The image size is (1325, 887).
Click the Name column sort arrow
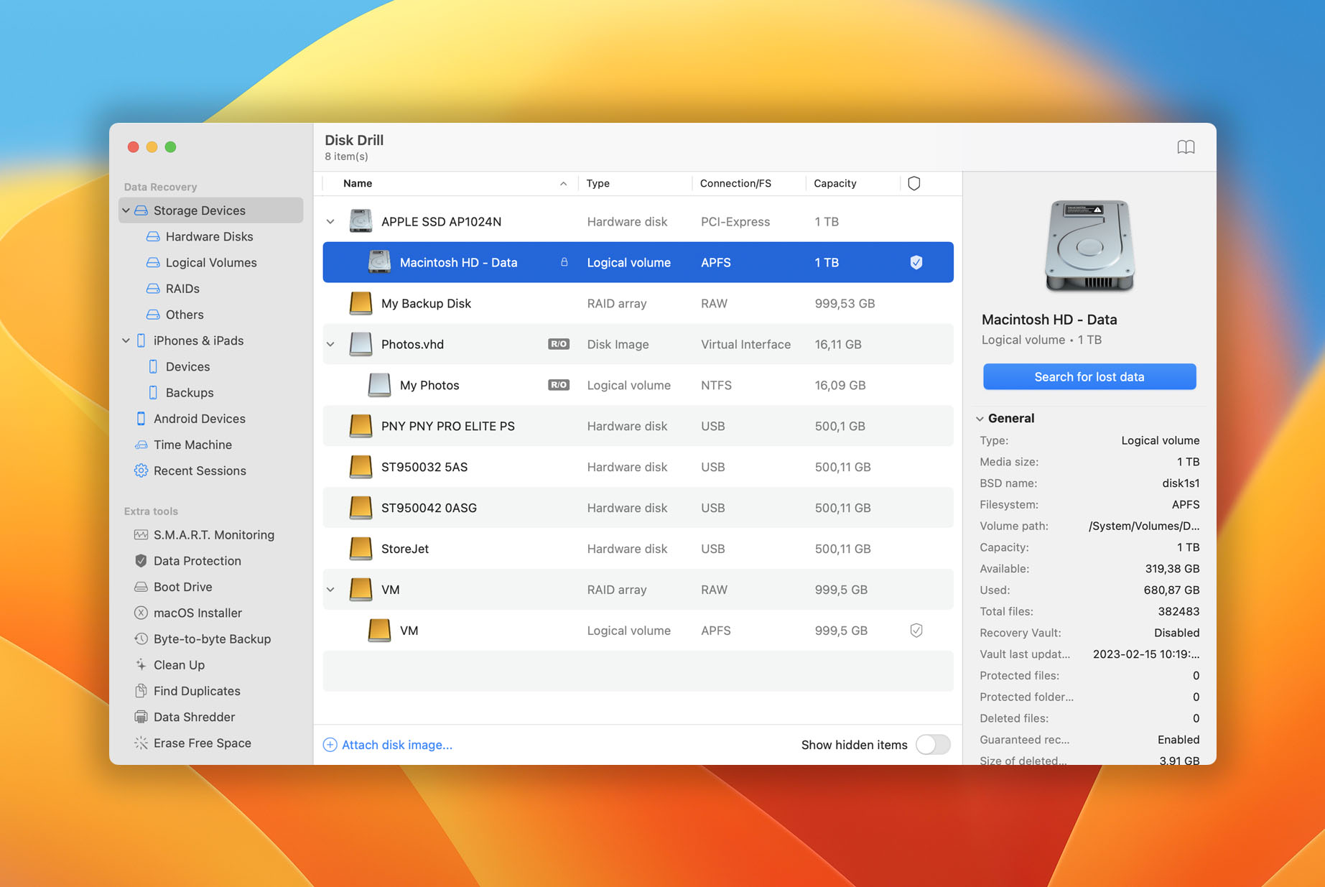pos(563,183)
